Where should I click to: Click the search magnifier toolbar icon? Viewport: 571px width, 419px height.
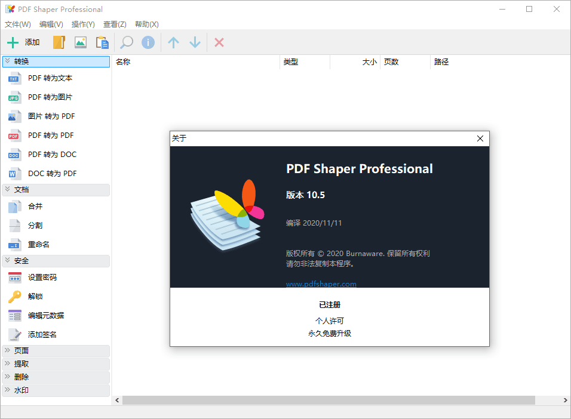click(125, 42)
